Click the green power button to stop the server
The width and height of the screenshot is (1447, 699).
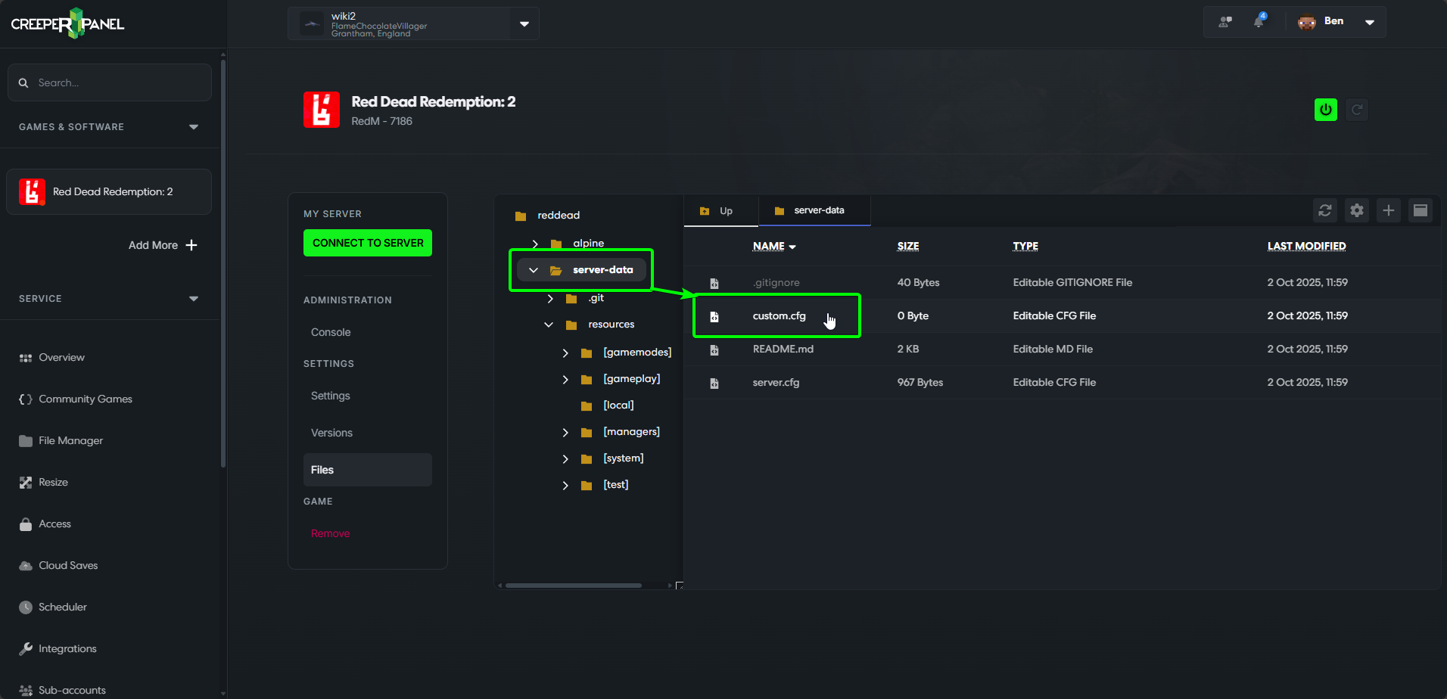click(1325, 109)
